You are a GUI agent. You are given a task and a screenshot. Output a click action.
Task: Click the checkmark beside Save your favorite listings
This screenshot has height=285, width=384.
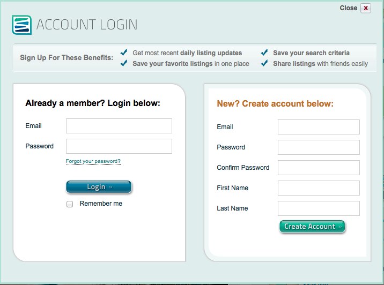124,63
